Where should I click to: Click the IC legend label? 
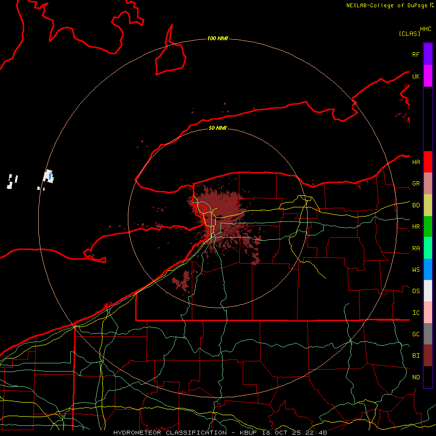coord(416,313)
